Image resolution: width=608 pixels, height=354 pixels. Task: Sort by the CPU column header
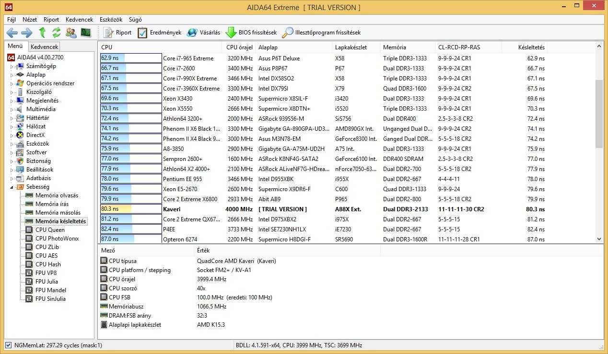pyautogui.click(x=161, y=47)
